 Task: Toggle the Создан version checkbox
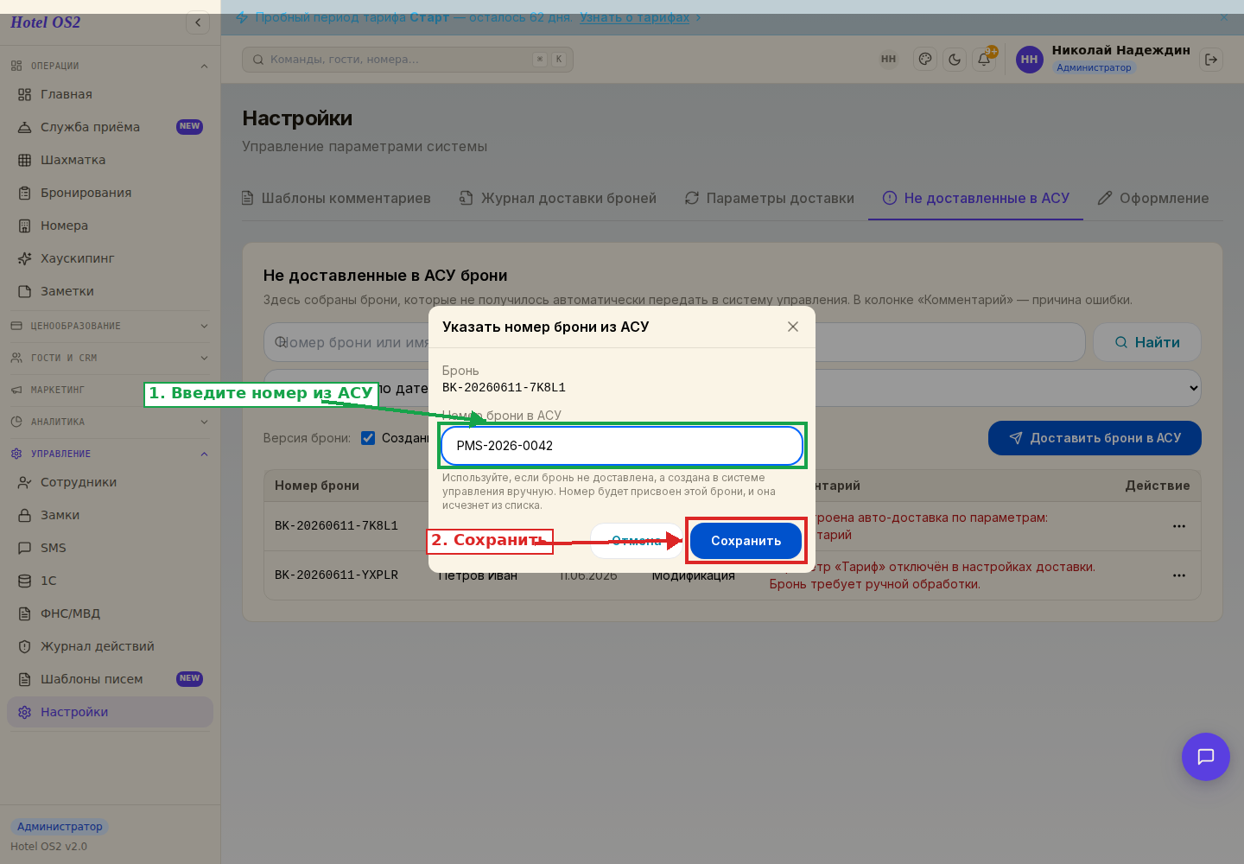pyautogui.click(x=368, y=438)
